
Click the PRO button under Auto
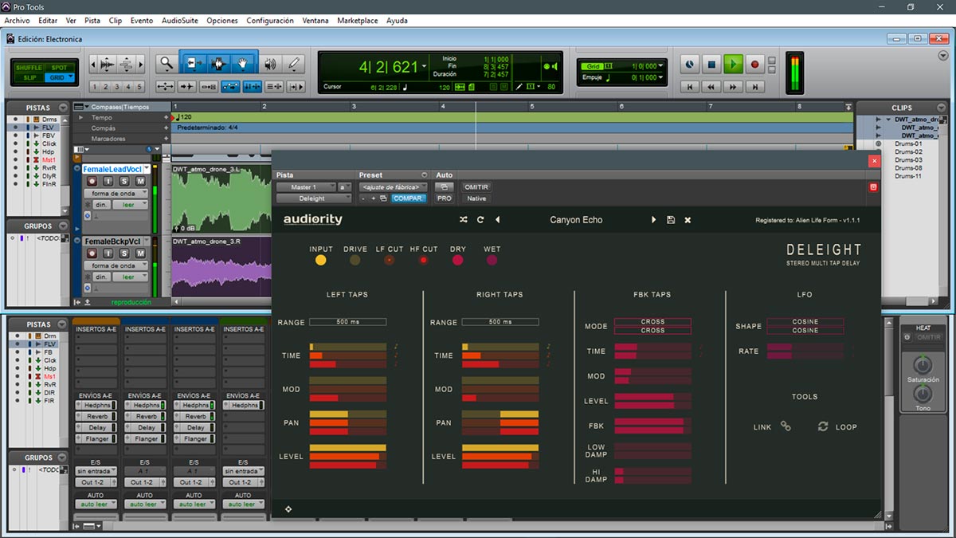tap(445, 198)
